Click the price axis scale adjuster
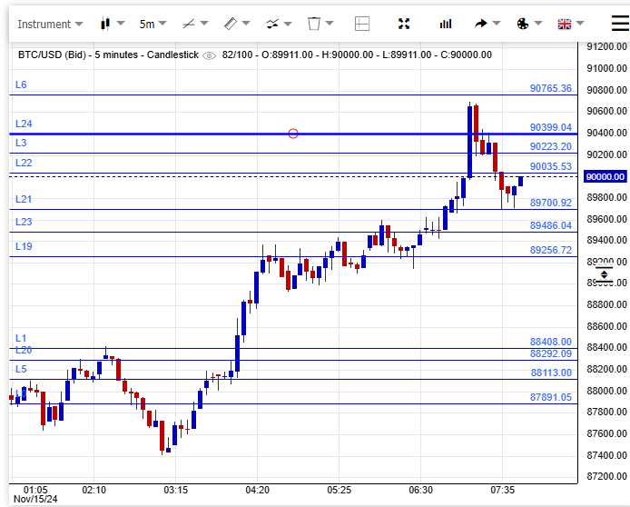630x507 pixels. point(605,275)
